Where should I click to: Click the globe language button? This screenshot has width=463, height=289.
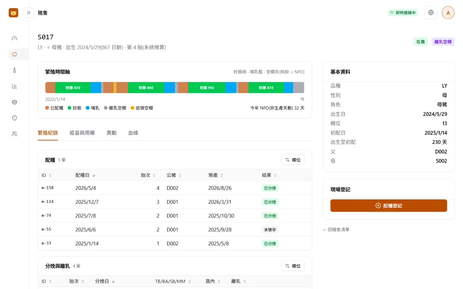coord(431,13)
